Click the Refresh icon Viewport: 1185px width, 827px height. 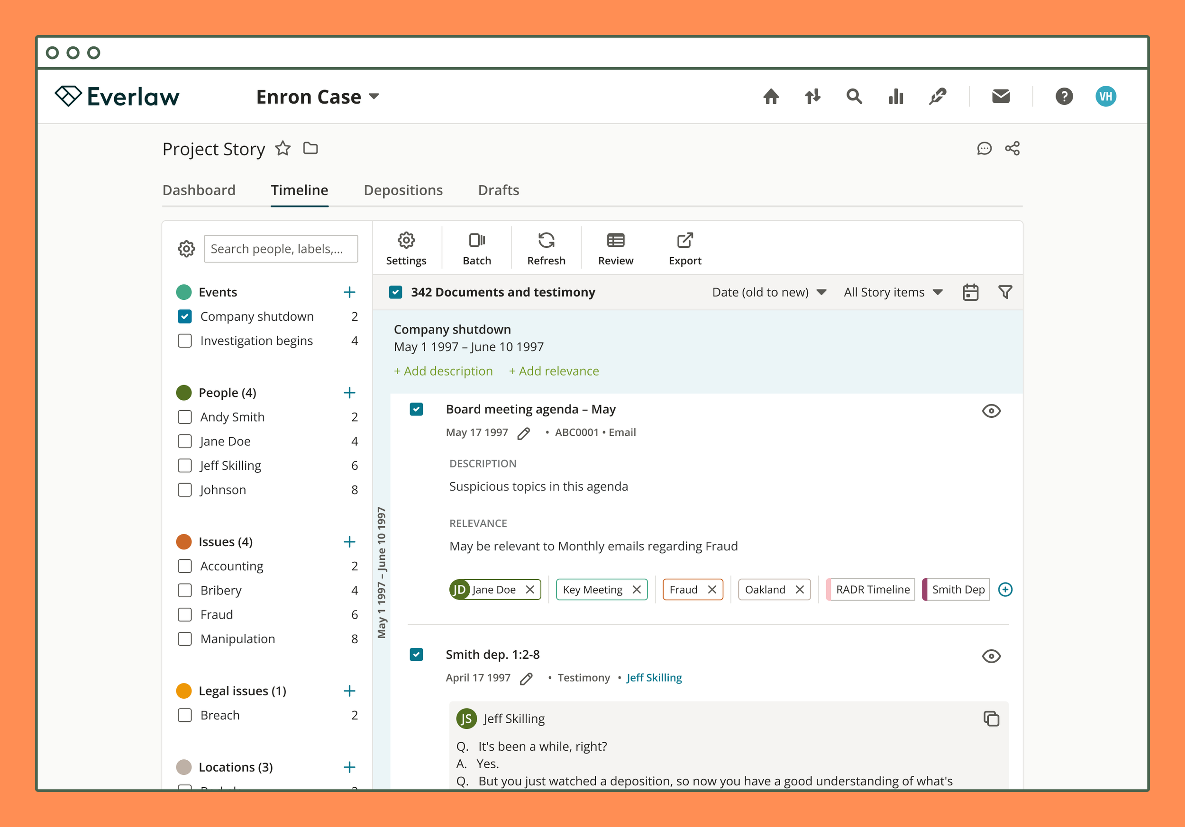[546, 241]
